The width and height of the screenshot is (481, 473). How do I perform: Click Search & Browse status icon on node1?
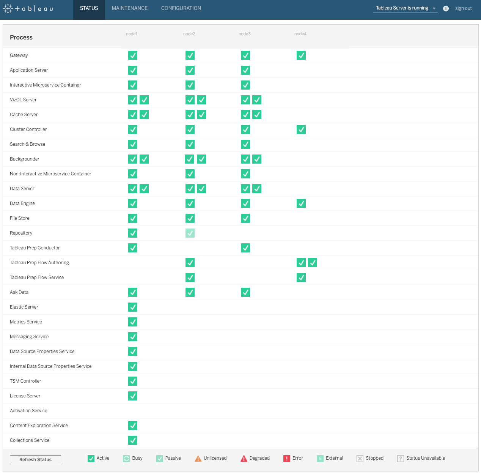pos(133,144)
